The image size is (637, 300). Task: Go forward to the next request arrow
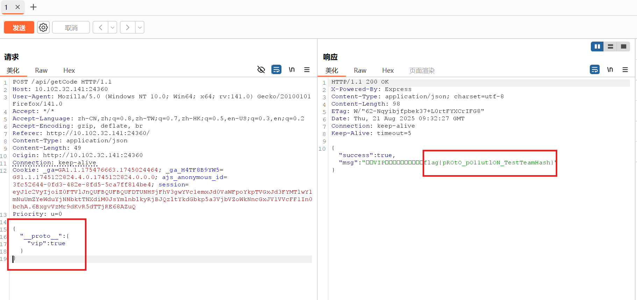click(x=128, y=27)
